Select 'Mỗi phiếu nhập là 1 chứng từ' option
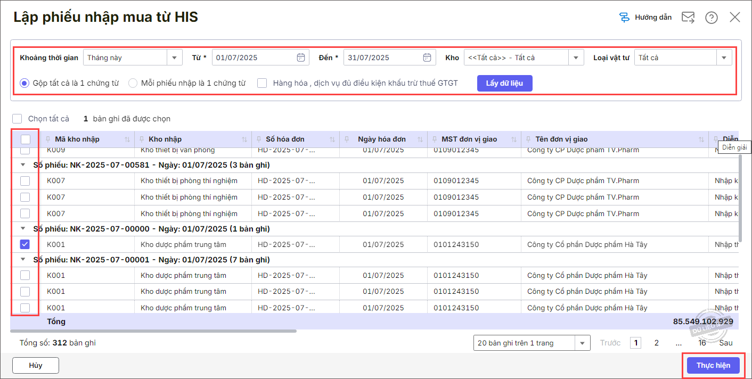This screenshot has height=379, width=752. coord(133,83)
